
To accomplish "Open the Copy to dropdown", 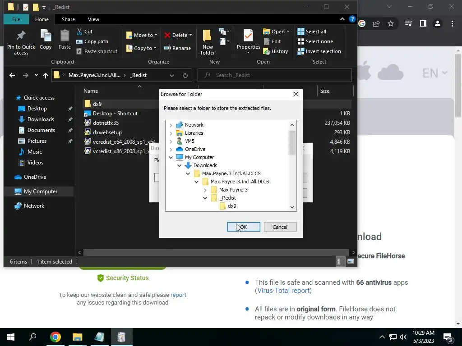I will click(141, 48).
